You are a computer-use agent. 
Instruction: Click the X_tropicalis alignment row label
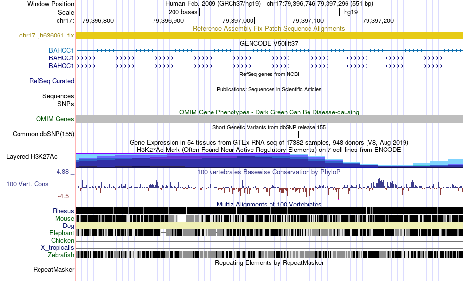[58, 248]
